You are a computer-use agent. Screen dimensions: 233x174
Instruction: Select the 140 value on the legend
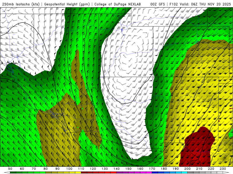(116, 169)
